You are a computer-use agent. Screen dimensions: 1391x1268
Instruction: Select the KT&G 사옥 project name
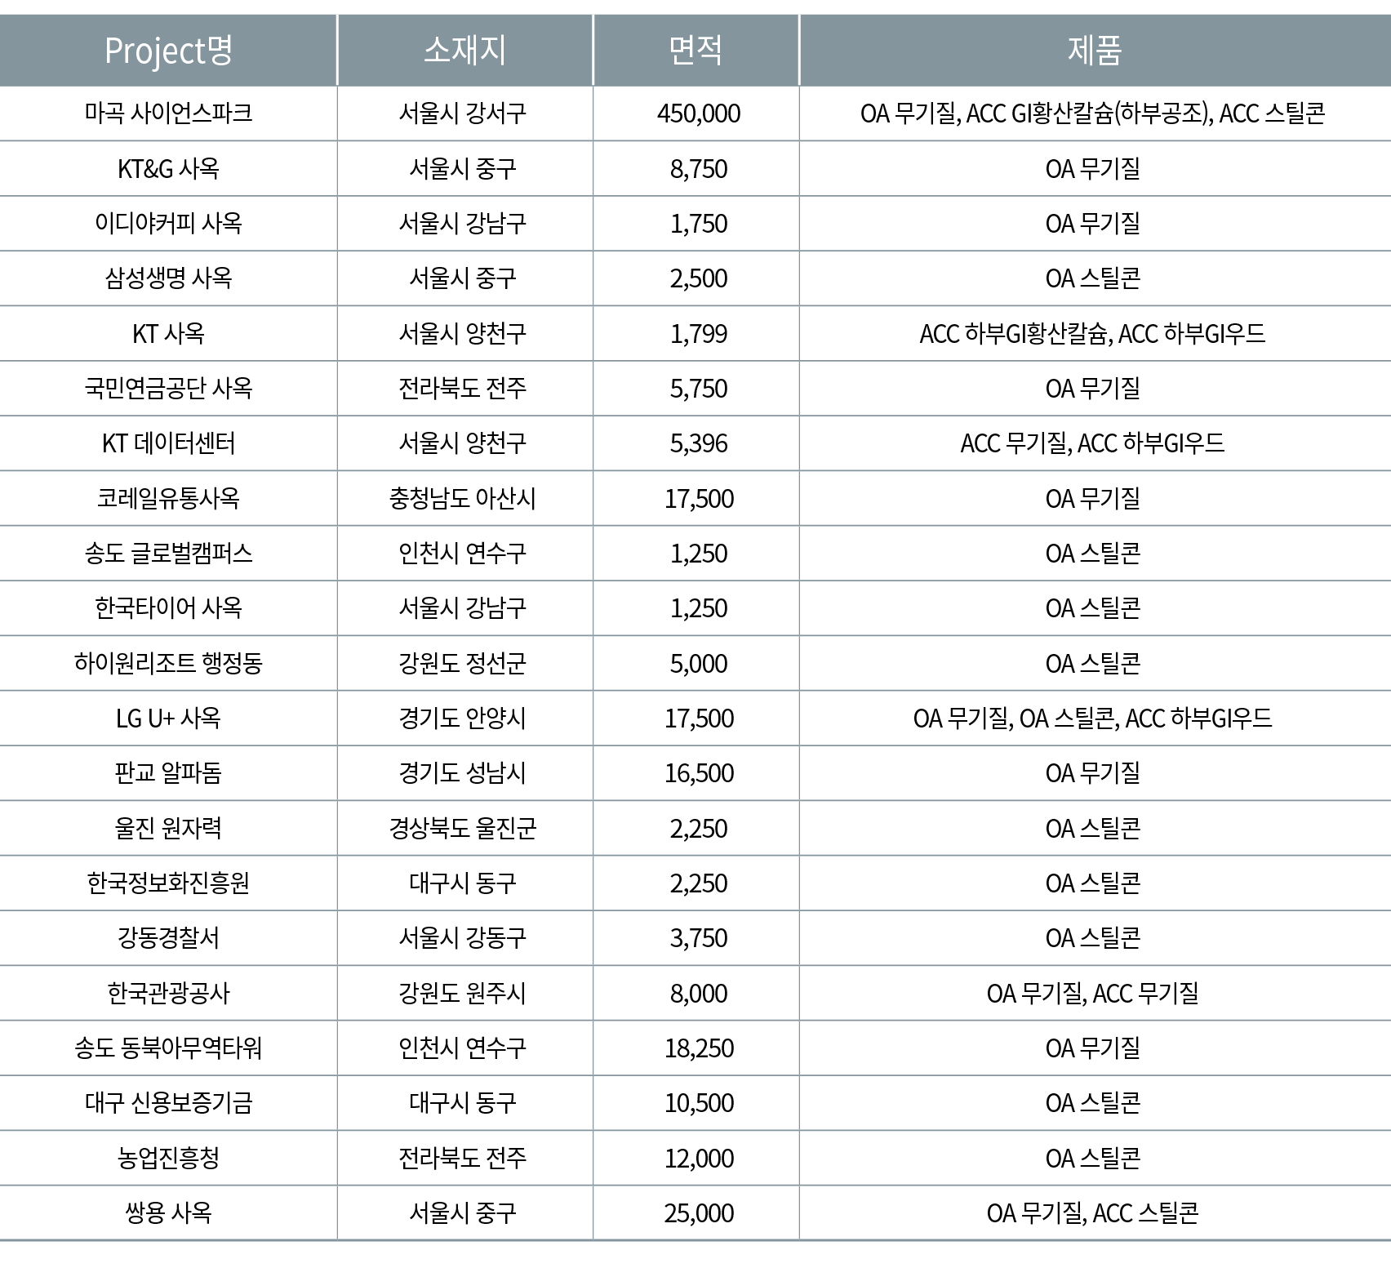[168, 168]
